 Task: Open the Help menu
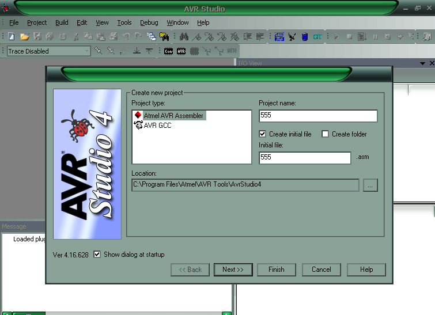click(x=203, y=22)
